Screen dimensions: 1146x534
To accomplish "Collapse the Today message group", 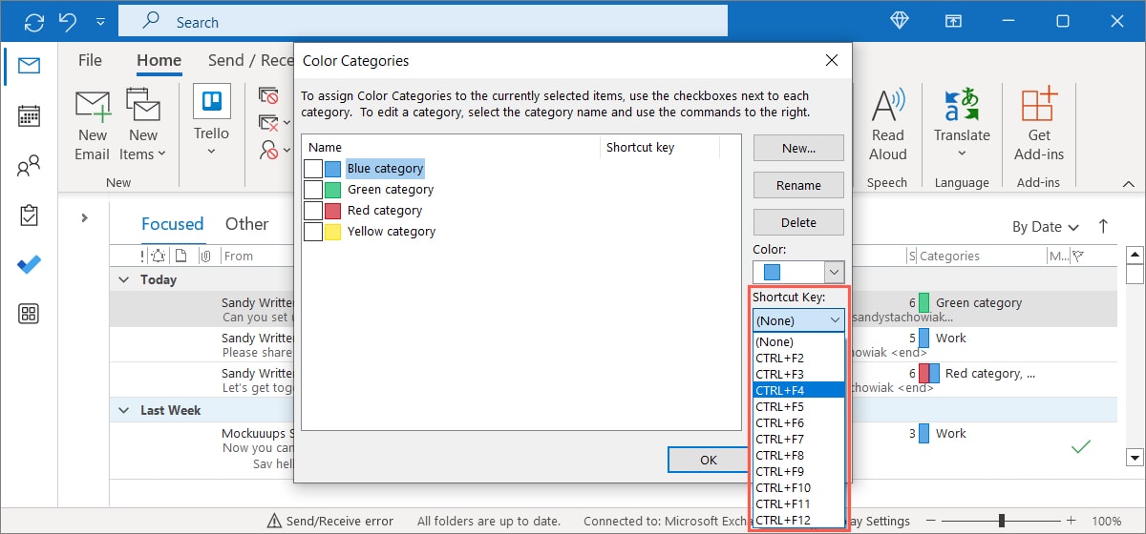I will 123,279.
